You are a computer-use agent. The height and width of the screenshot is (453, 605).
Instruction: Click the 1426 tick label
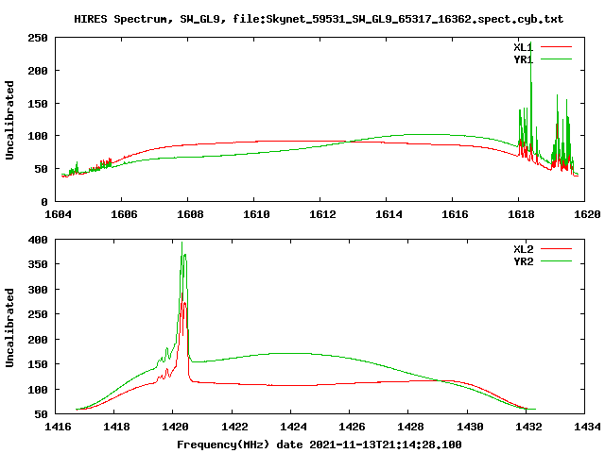352,427
